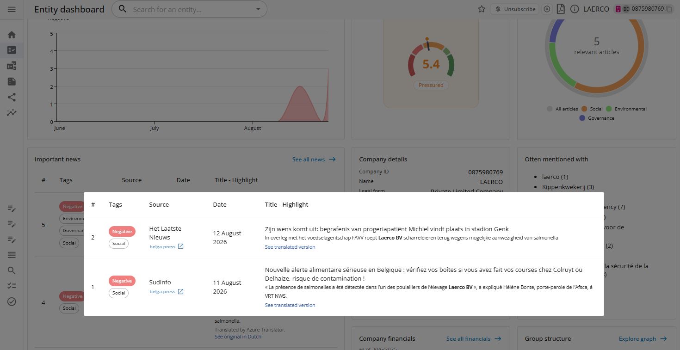
Task: Click the Sudinfo source name
Action: click(160, 282)
